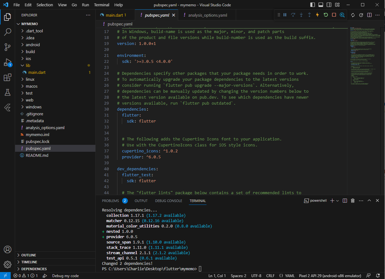The image size is (385, 279).
Task: Expand the windows folder
Action: click(55, 107)
